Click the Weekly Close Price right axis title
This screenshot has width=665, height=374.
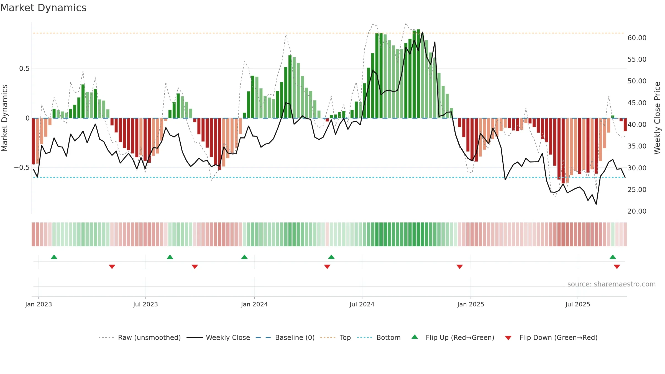[657, 118]
